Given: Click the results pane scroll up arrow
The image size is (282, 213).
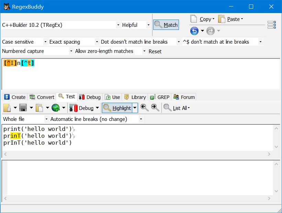Looking at the screenshot, I should (277, 164).
